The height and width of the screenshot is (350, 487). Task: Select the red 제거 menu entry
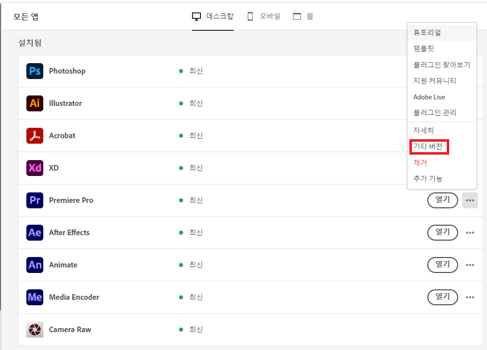[442, 163]
